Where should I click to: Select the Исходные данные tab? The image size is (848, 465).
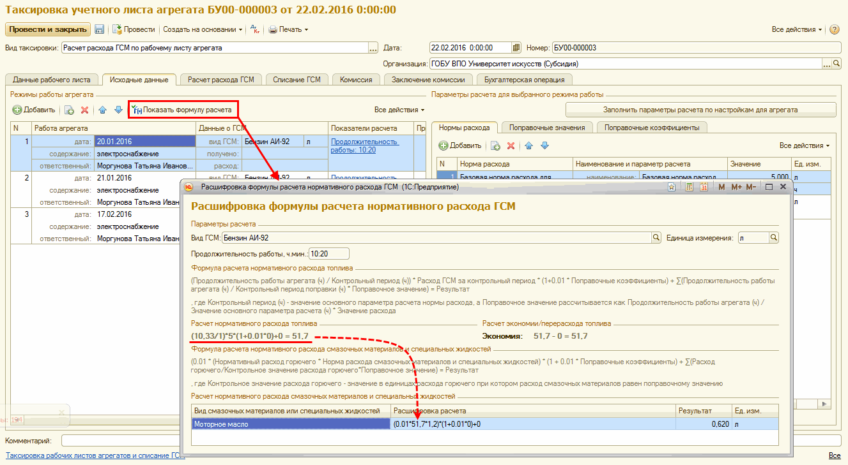coord(139,80)
